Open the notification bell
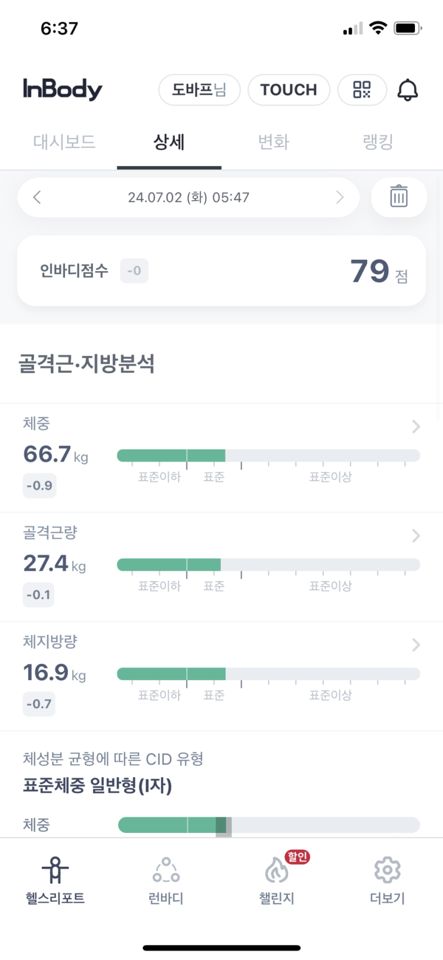This screenshot has width=443, height=960. tap(408, 90)
